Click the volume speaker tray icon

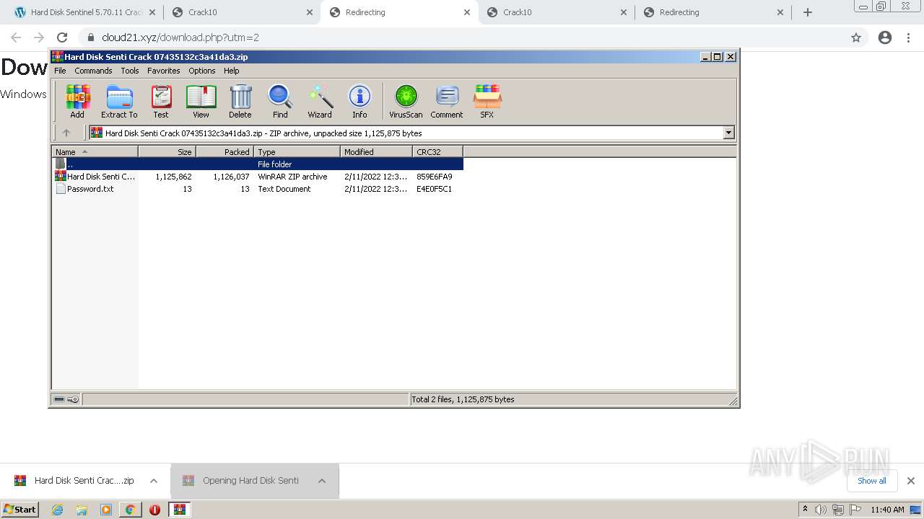click(821, 510)
